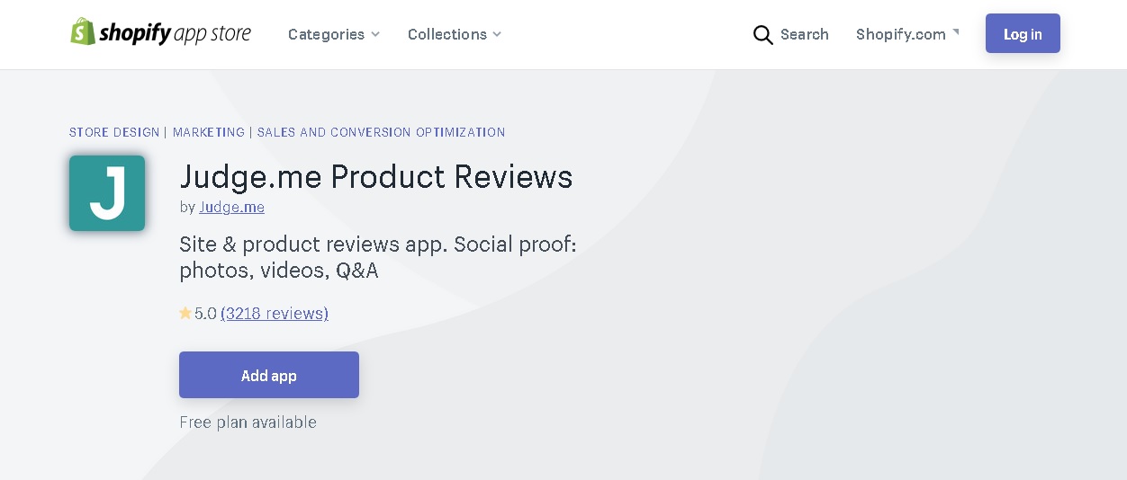Click the Add app button

click(269, 375)
